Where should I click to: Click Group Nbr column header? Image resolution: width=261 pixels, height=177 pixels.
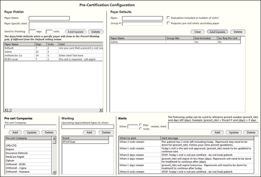pyautogui.click(x=180, y=38)
